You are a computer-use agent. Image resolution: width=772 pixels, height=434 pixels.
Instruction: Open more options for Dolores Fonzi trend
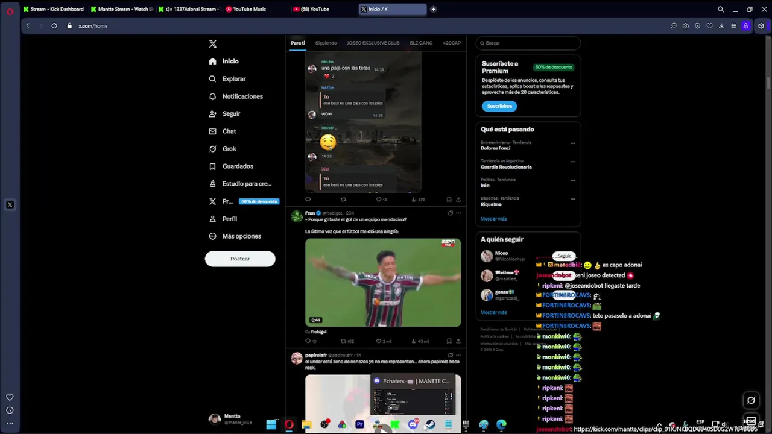coord(573,143)
